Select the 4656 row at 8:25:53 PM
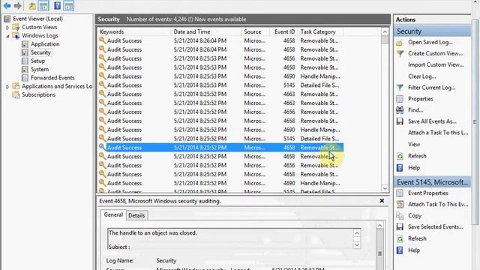 [220, 58]
